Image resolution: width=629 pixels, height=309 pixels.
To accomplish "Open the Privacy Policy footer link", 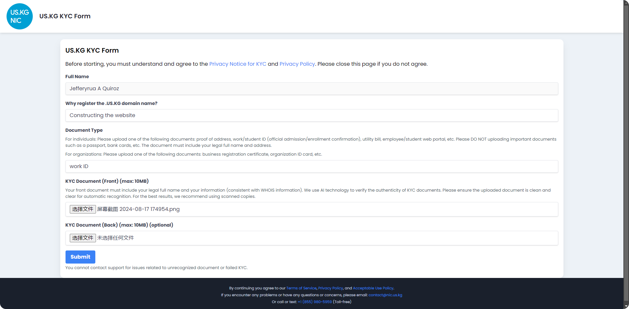I will point(331,288).
